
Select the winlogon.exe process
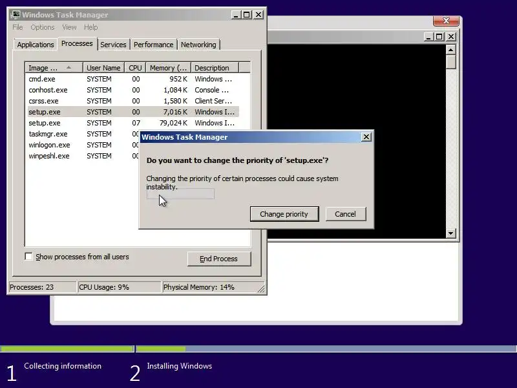tap(83, 145)
